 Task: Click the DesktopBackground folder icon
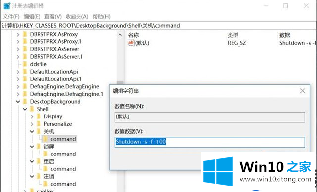tap(25, 102)
